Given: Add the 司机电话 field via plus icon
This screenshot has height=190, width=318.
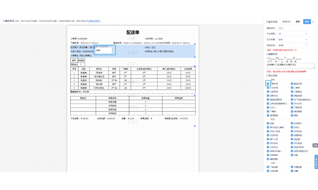Looking at the screenshot, I should [x=292, y=143].
